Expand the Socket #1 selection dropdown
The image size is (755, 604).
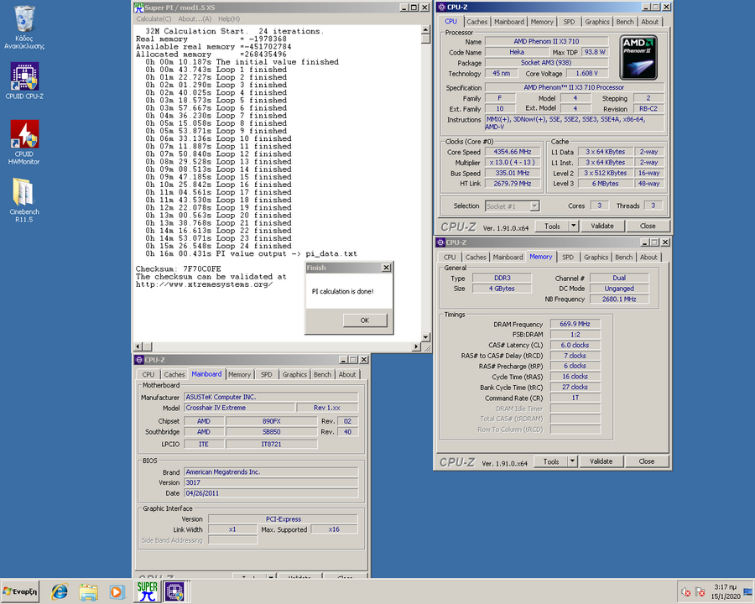point(534,206)
